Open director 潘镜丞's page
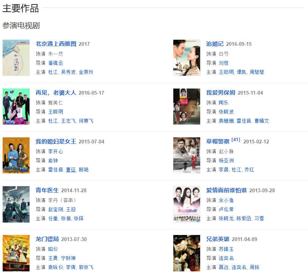This screenshot has height=274, width=308. [56, 63]
